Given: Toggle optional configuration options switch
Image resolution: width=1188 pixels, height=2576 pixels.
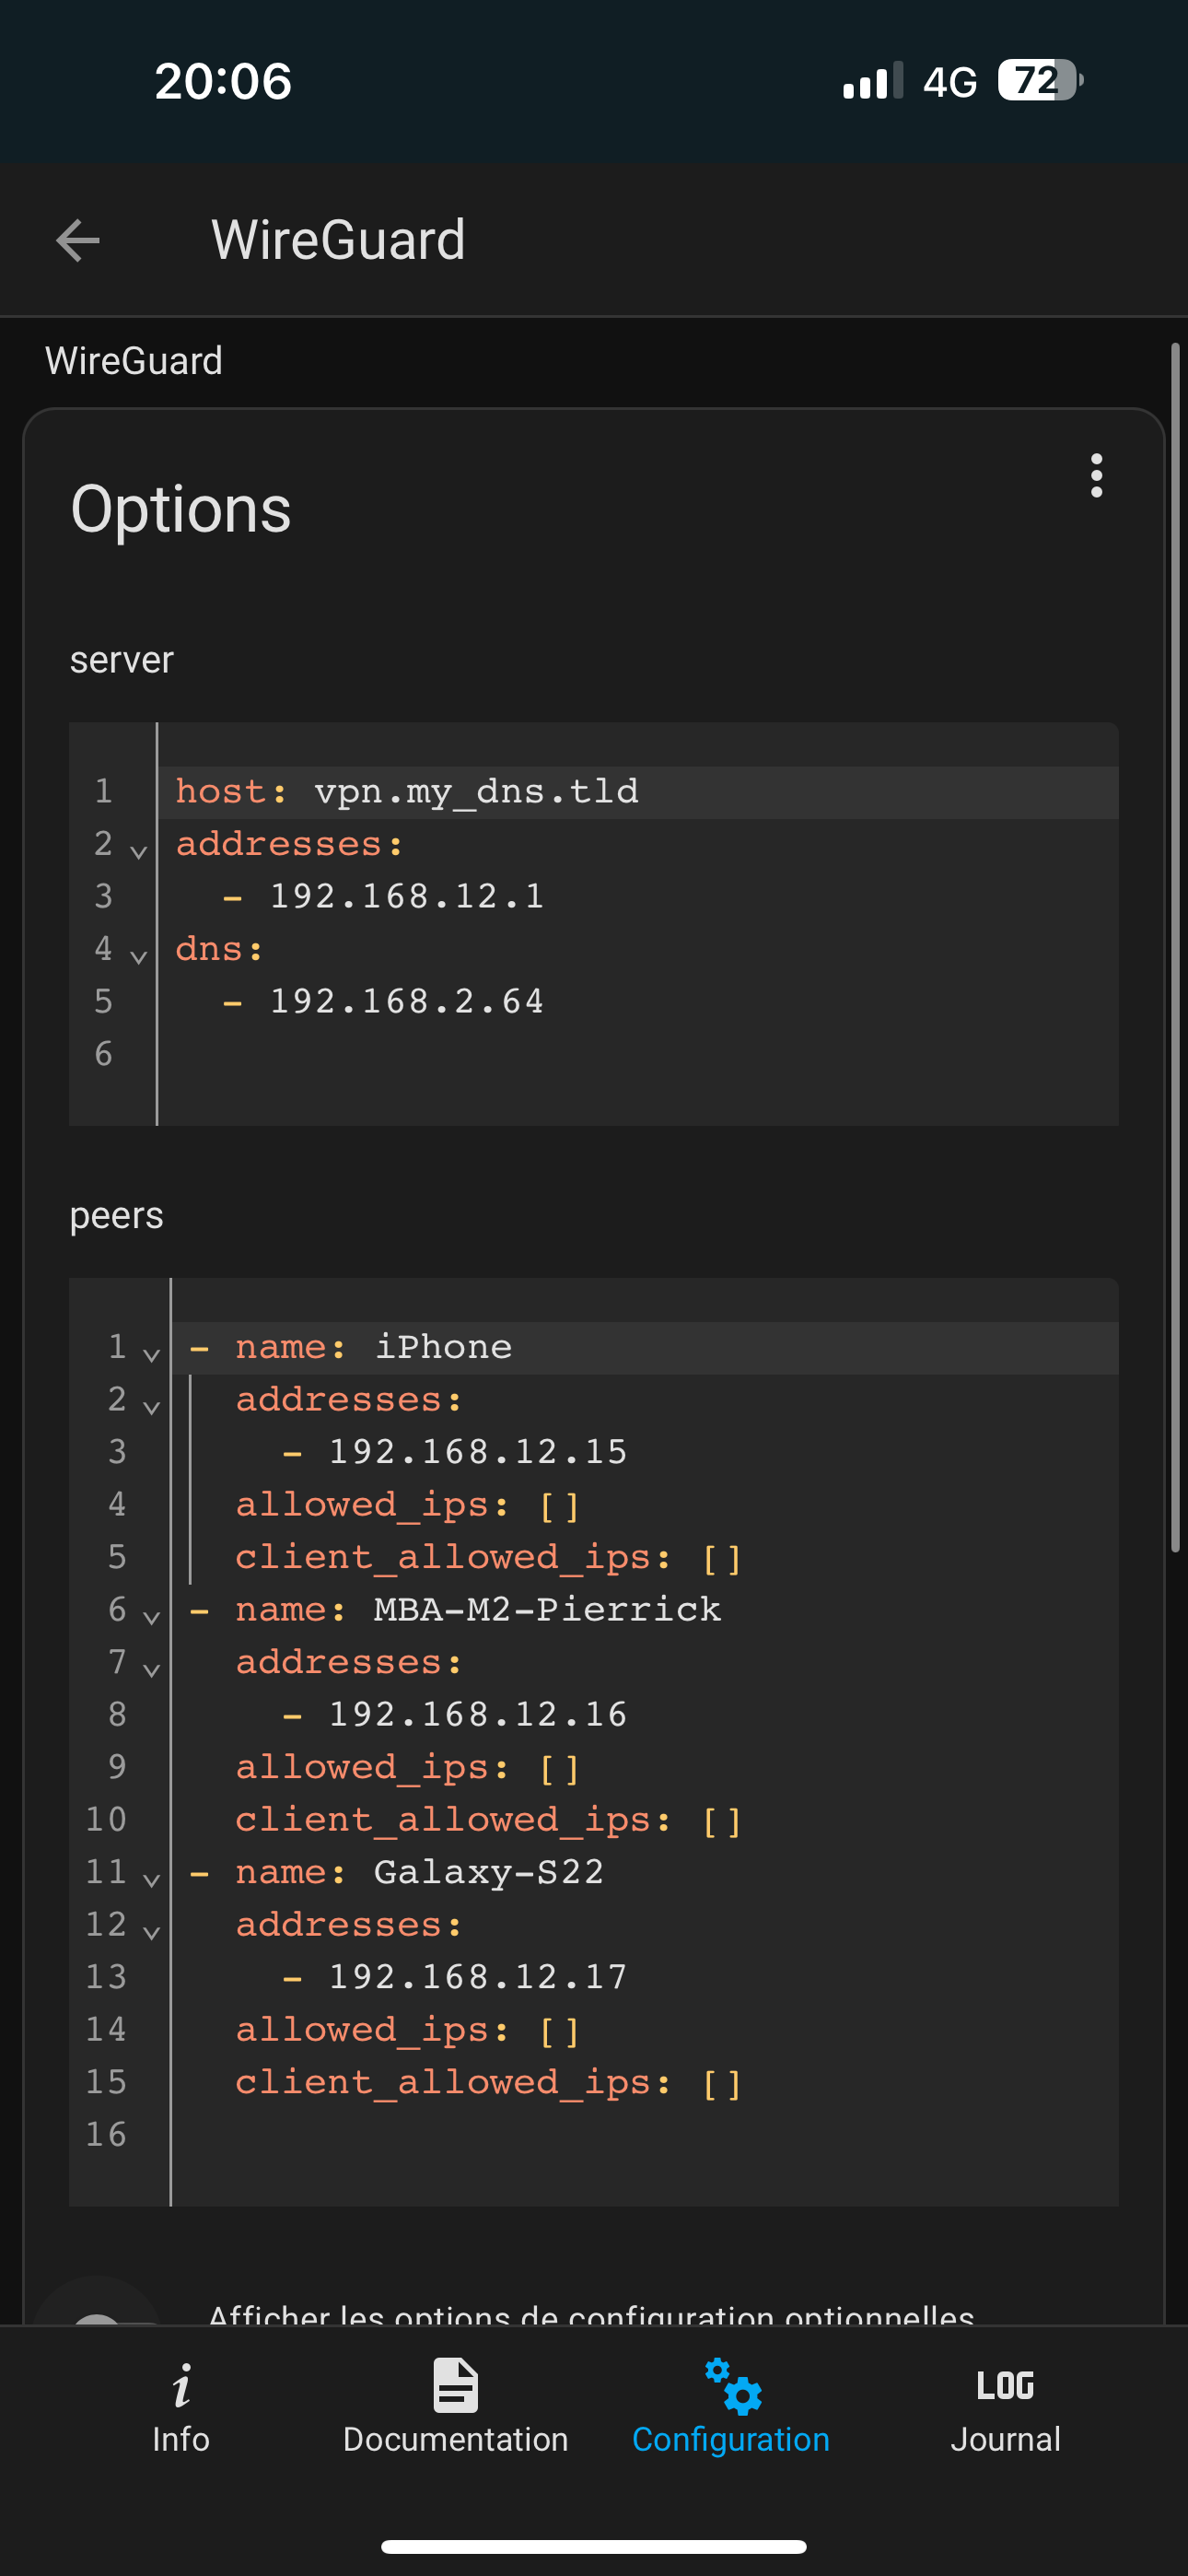Looking at the screenshot, I should click(98, 2312).
